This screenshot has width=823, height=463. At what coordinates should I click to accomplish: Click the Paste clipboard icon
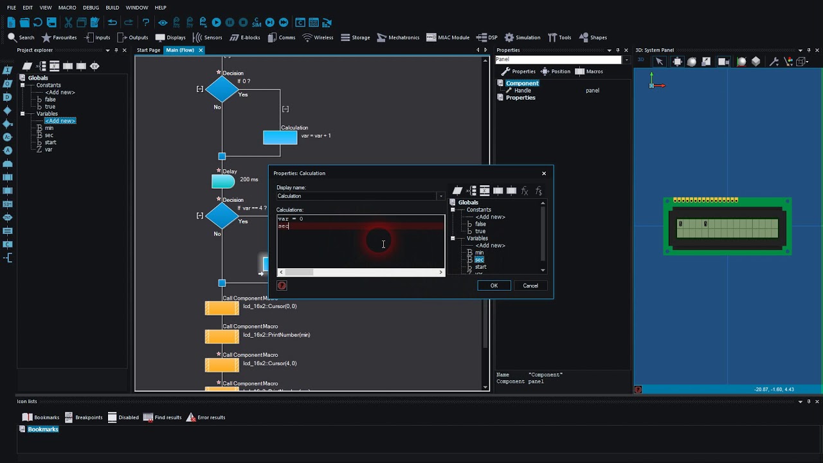click(x=95, y=23)
